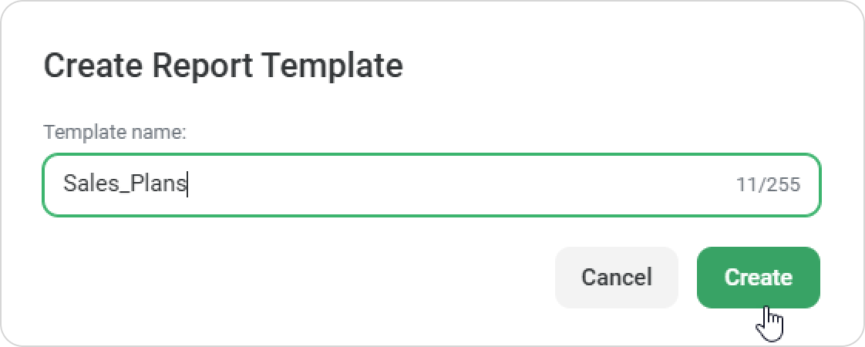This screenshot has width=865, height=347.
Task: Click the 'Template name:' label
Action: (115, 133)
